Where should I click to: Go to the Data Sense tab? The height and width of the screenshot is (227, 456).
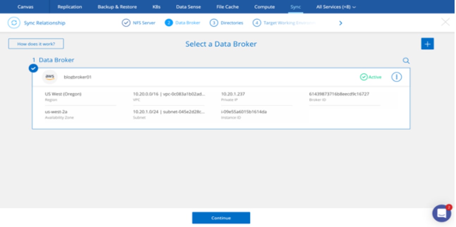[x=188, y=7]
